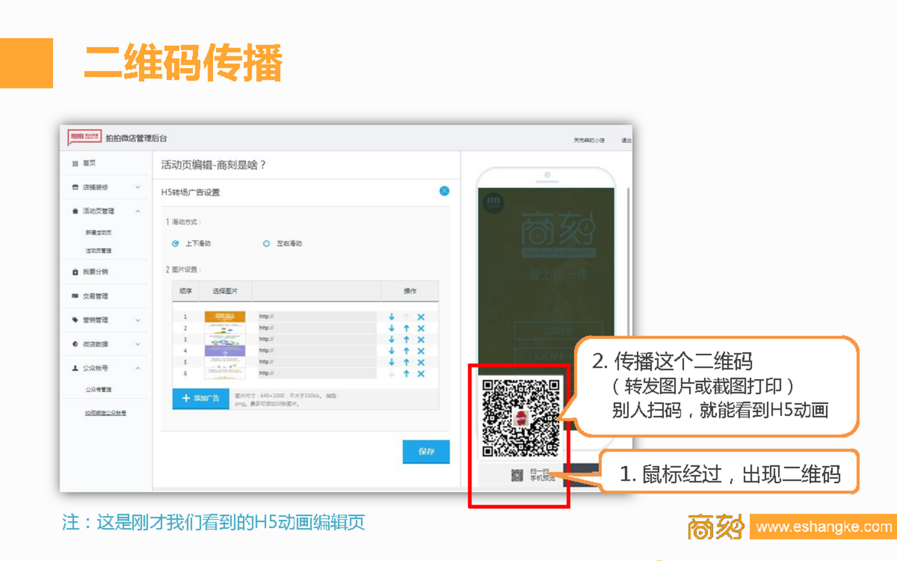Image resolution: width=897 pixels, height=561 pixels.
Task: Open 活动页管理 submenu item under 新建活动页
Action: (98, 251)
